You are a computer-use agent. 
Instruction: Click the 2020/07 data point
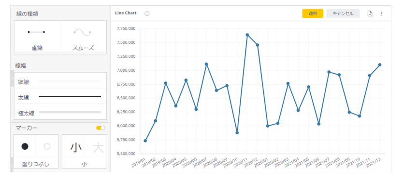pyautogui.click(x=206, y=64)
